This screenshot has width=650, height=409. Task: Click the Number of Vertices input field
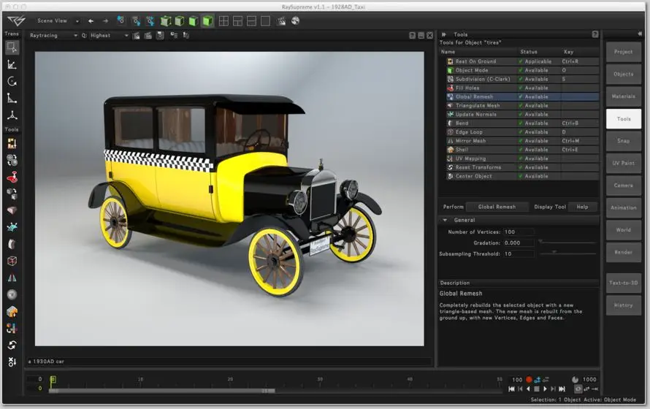pos(519,232)
